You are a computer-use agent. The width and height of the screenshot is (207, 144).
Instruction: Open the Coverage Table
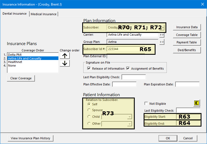click(187, 35)
